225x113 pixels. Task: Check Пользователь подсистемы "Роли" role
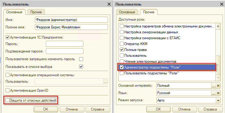[x=122, y=73]
